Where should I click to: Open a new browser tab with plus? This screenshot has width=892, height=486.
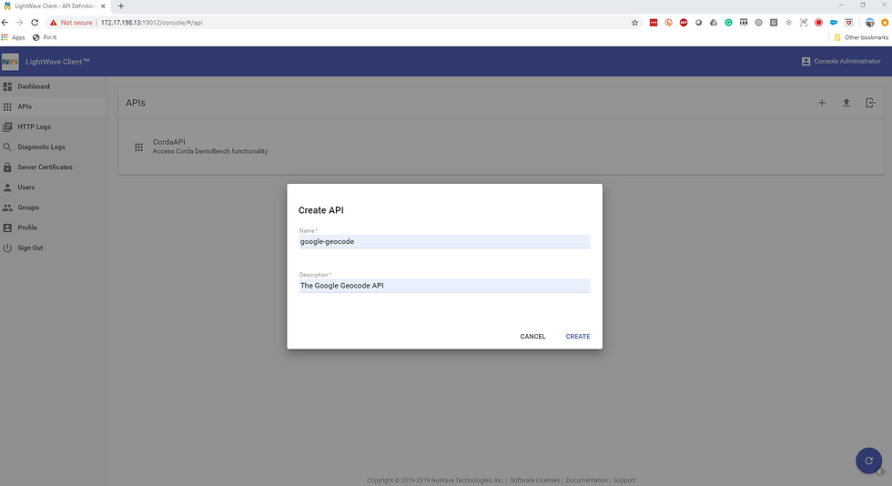click(120, 6)
